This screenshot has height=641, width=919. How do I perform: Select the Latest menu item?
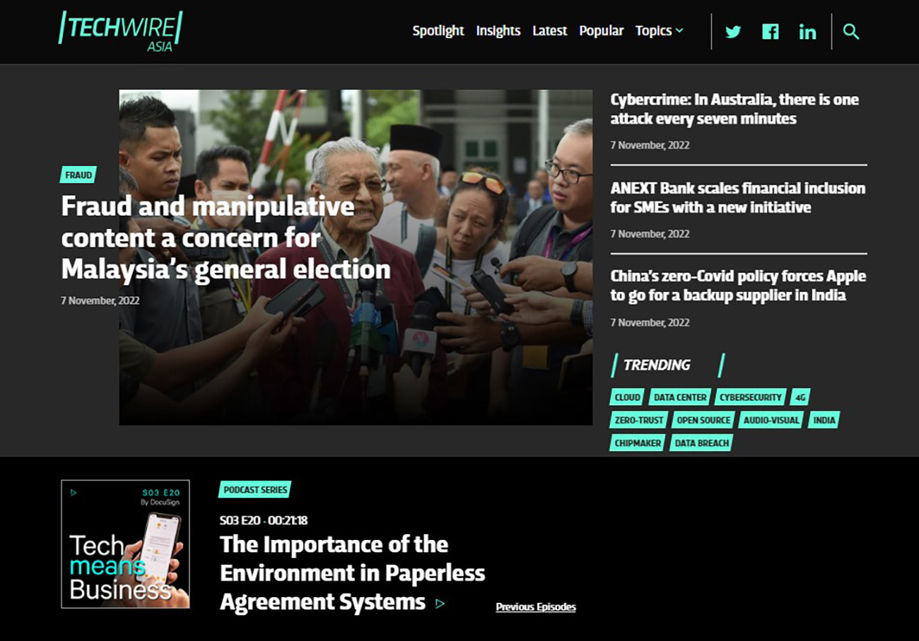coord(550,31)
